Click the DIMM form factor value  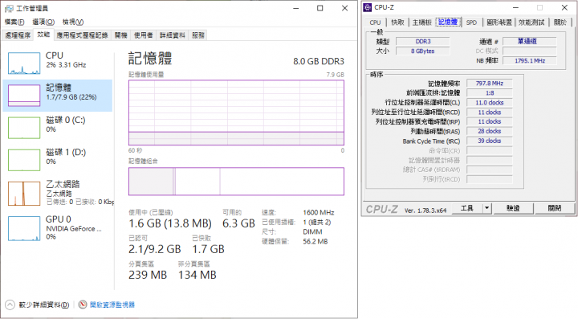(x=312, y=232)
